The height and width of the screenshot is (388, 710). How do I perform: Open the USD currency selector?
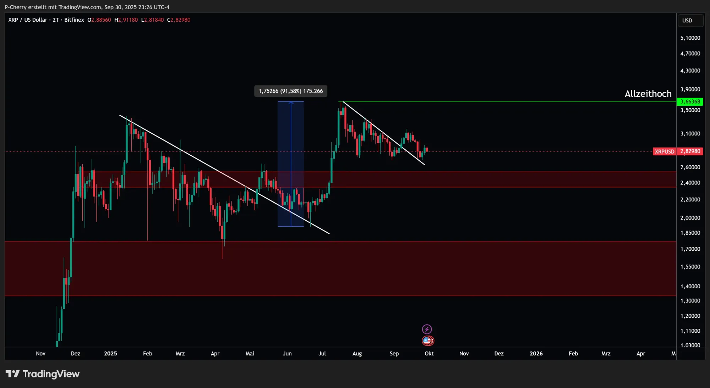point(690,21)
